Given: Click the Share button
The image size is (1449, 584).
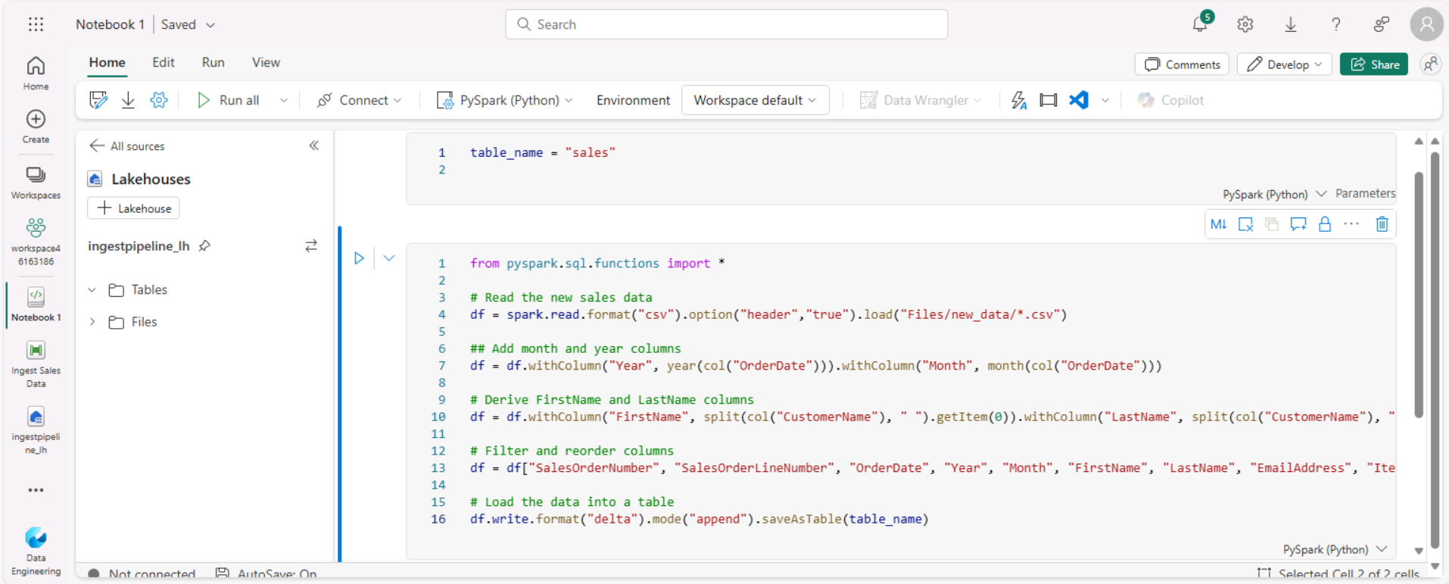Looking at the screenshot, I should point(1374,64).
